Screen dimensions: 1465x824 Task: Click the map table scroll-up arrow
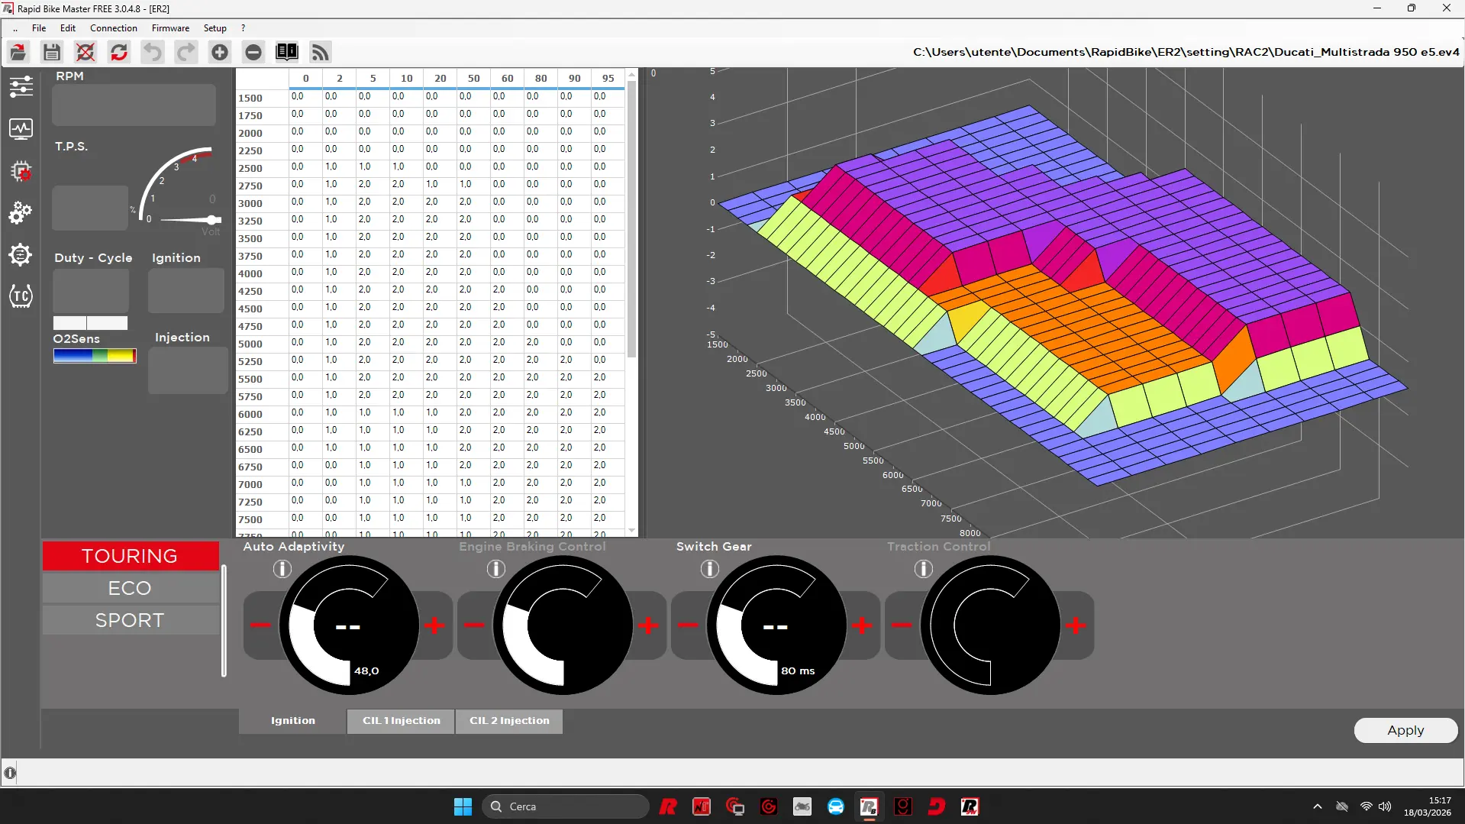point(631,75)
